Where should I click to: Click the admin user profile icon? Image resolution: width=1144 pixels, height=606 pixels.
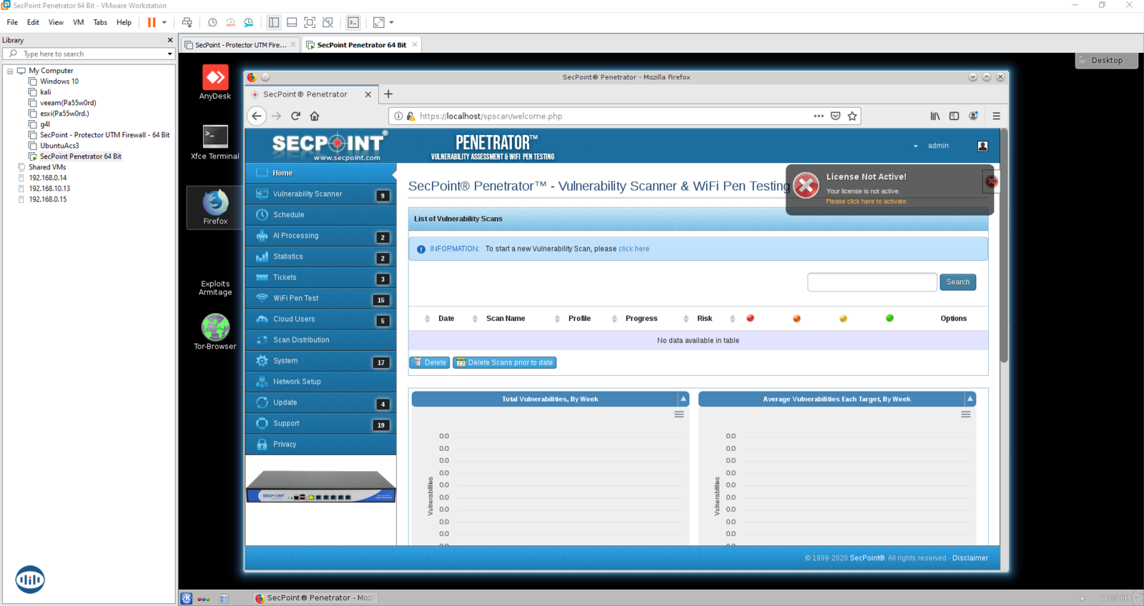(982, 146)
